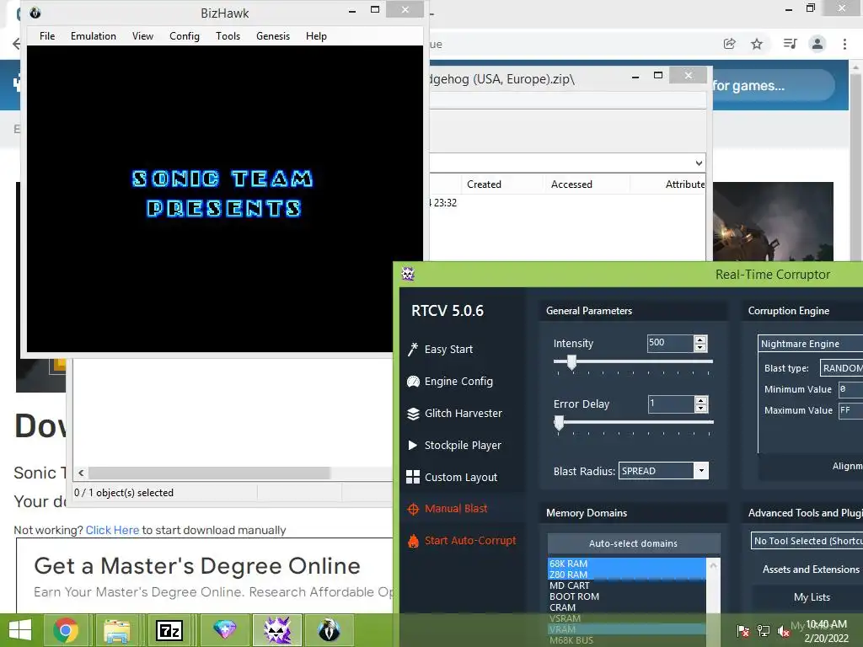Click the Intensity value field
Viewport: 863px width, 647px height.
click(x=670, y=344)
